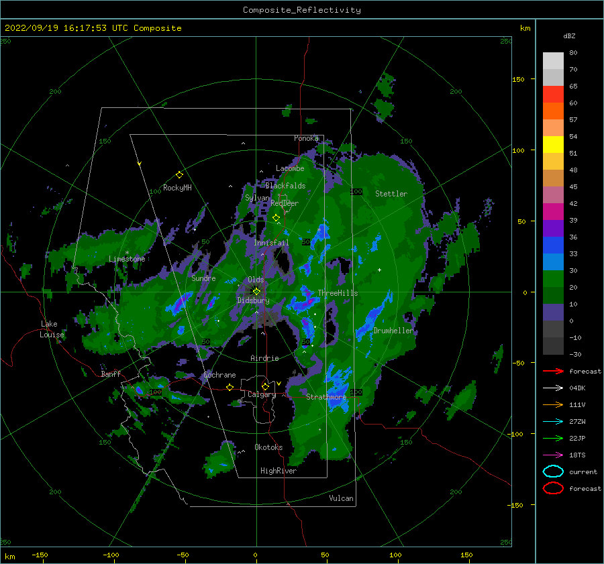This screenshot has width=604, height=564.
Task: Select the Lake Louise map label
Action: tap(52, 329)
